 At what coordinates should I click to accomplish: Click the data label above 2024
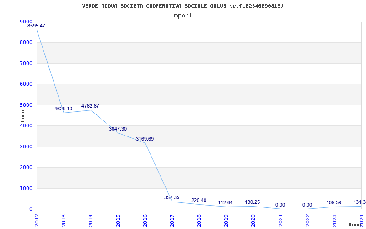[x=360, y=202]
